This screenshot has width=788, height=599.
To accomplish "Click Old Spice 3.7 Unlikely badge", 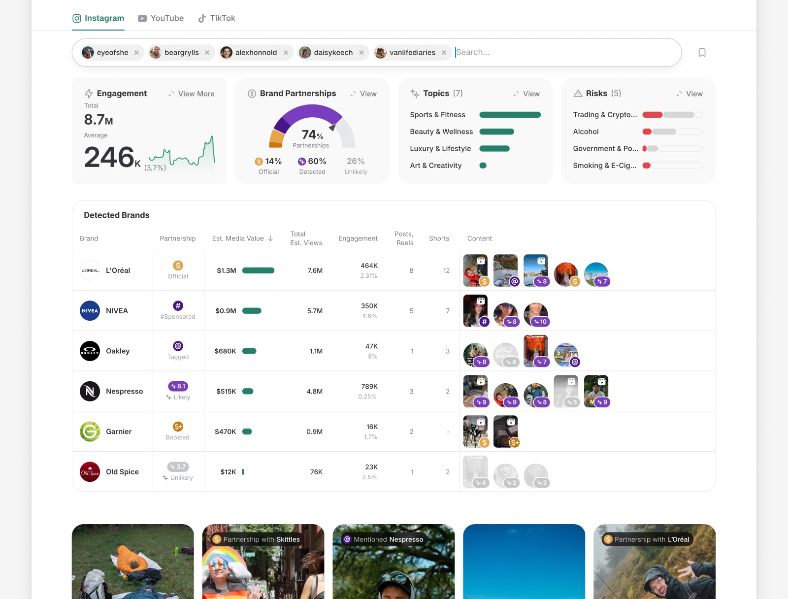I will [x=178, y=466].
